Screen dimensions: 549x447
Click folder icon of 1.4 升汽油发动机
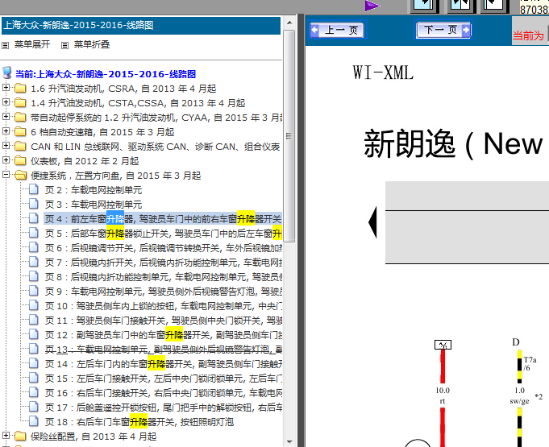[20, 103]
